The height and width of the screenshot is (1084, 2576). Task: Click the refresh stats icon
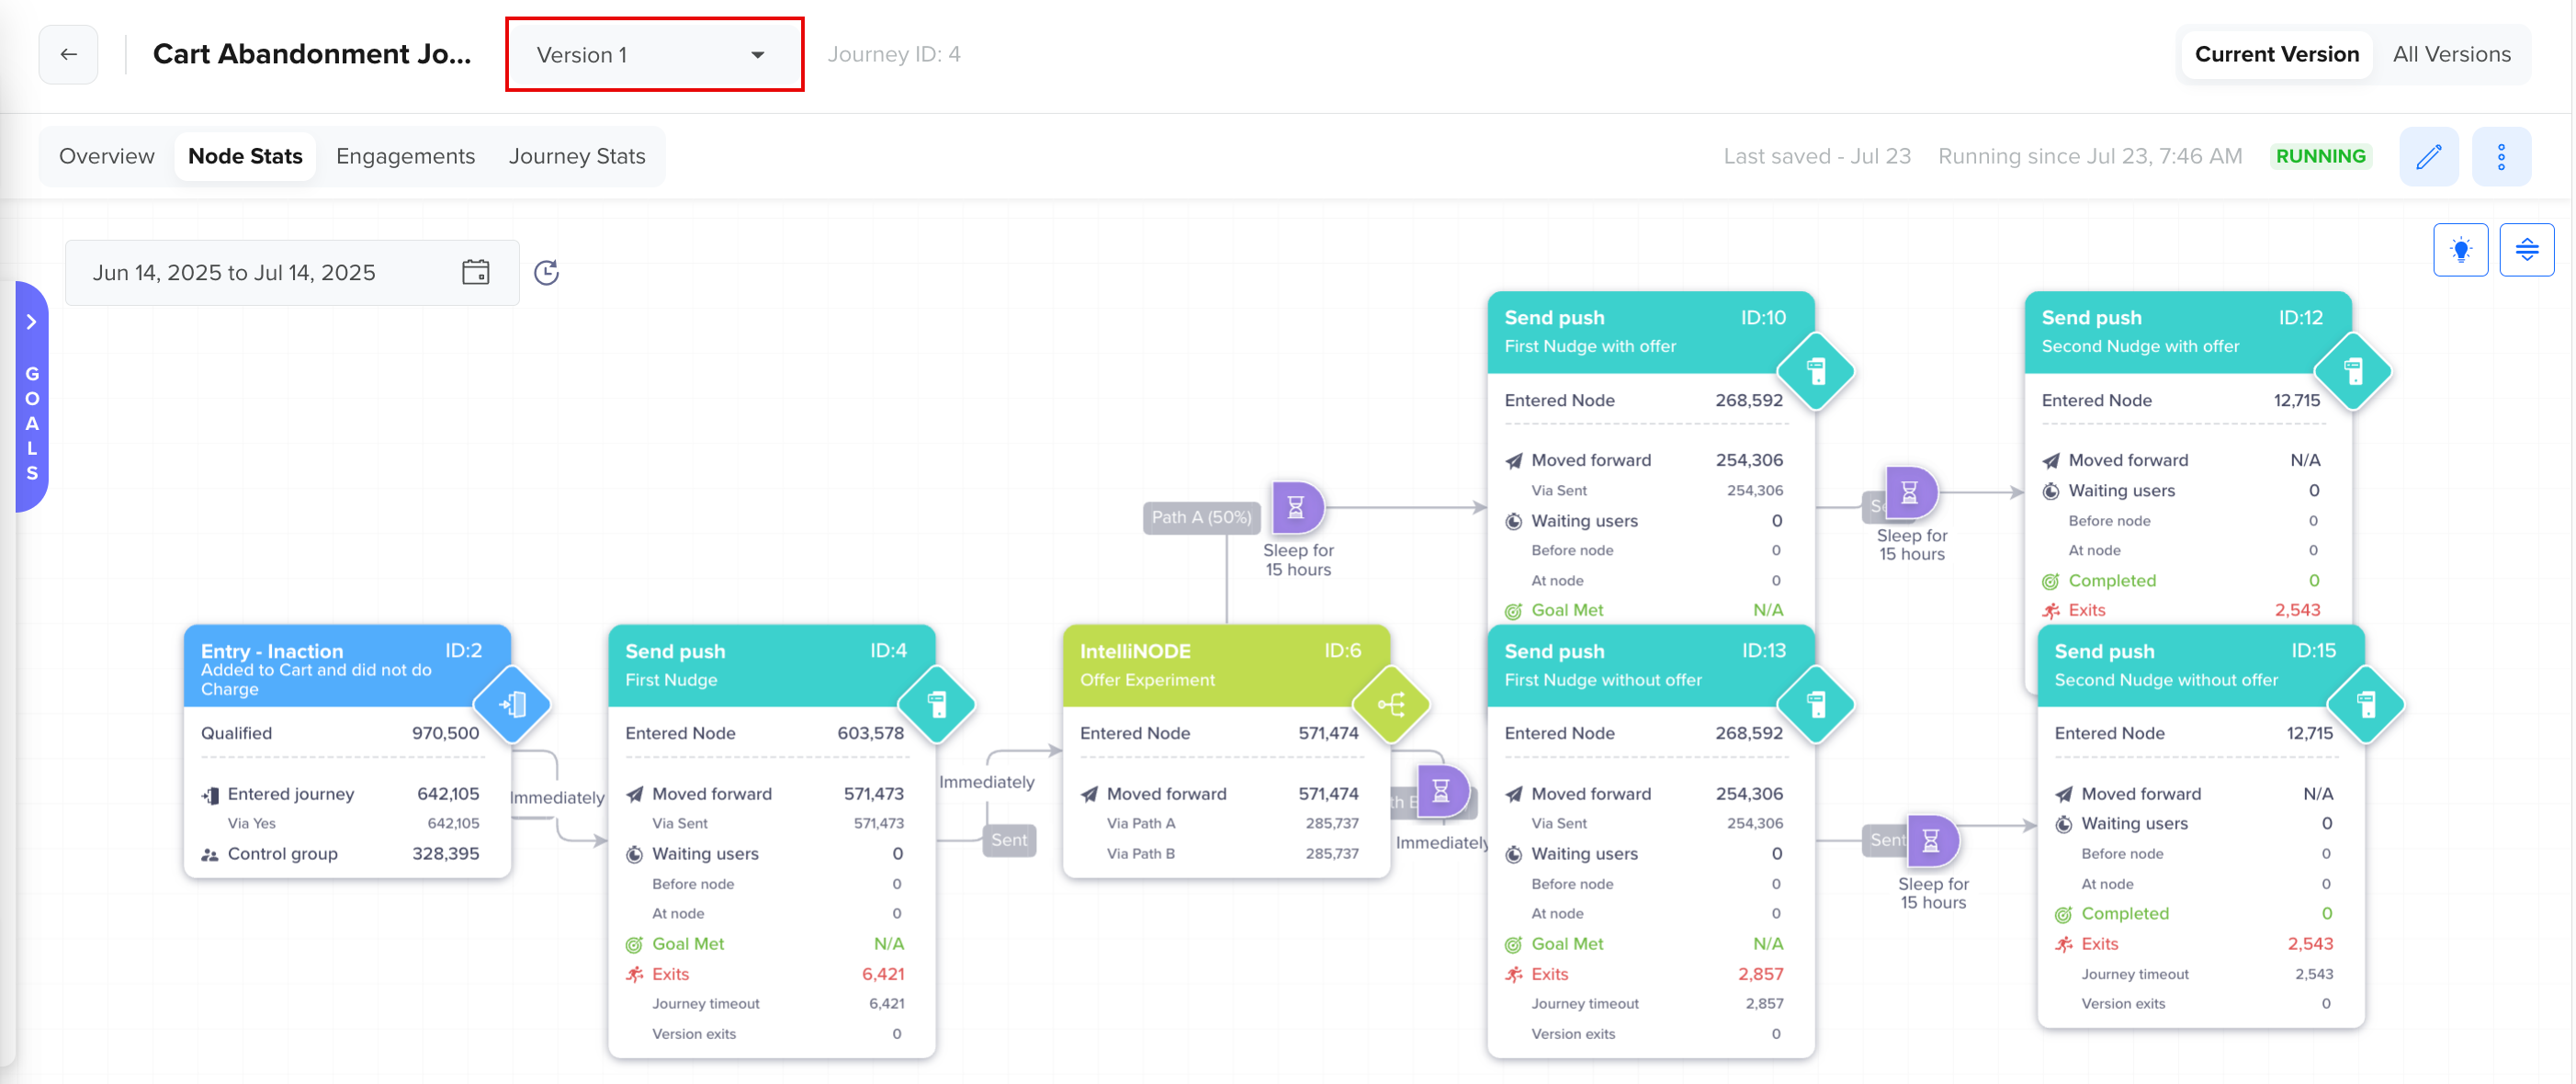546,272
